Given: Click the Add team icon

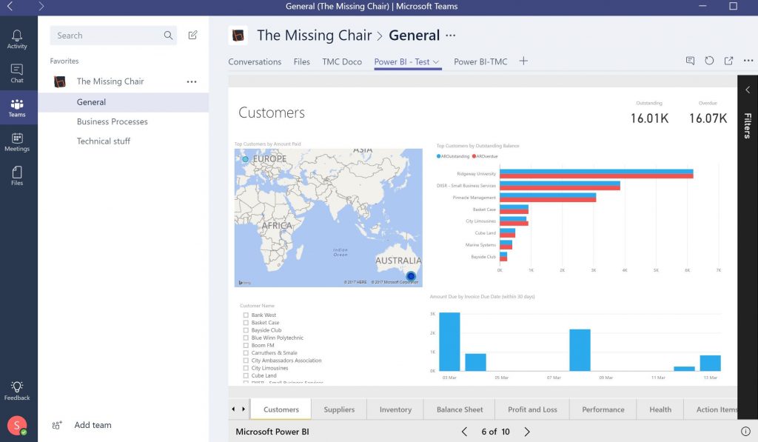Looking at the screenshot, I should (57, 425).
